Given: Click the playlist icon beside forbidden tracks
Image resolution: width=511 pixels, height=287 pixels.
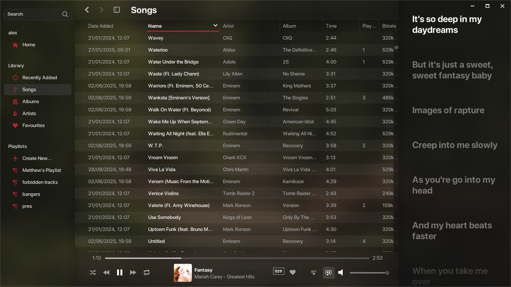Looking at the screenshot, I should pyautogui.click(x=15, y=182).
